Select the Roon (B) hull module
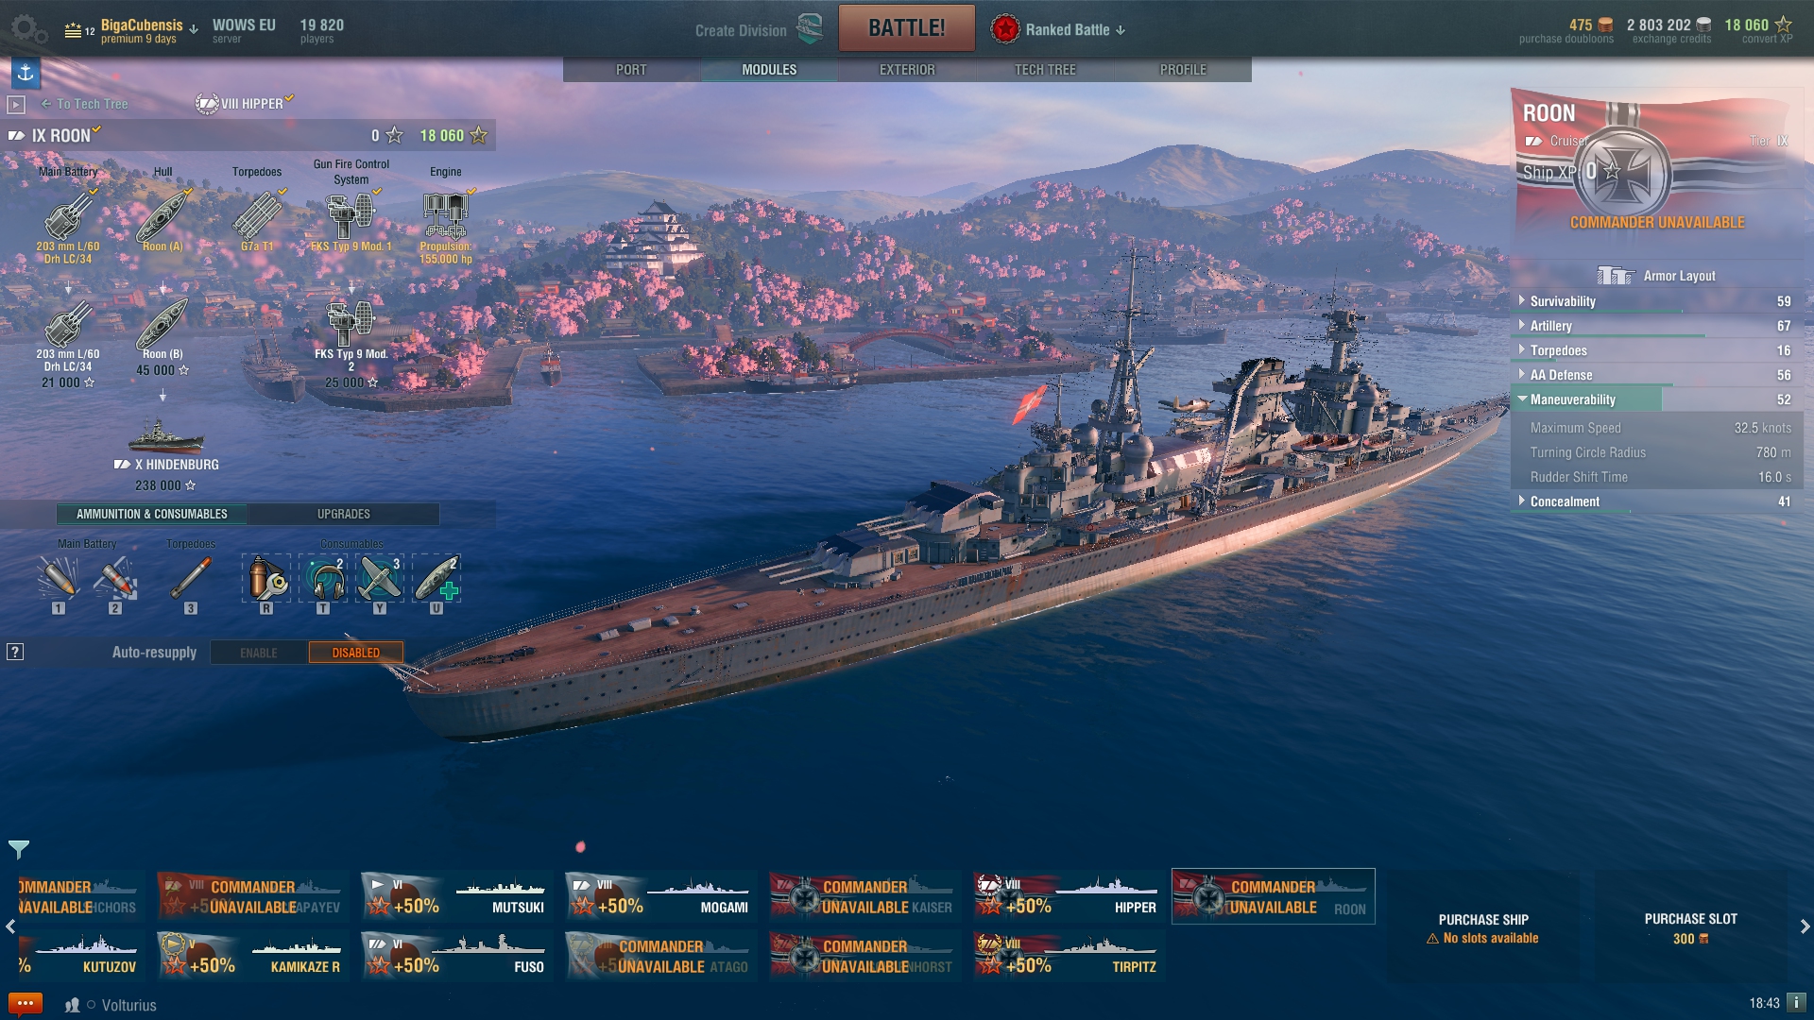The image size is (1814, 1020). click(x=163, y=328)
